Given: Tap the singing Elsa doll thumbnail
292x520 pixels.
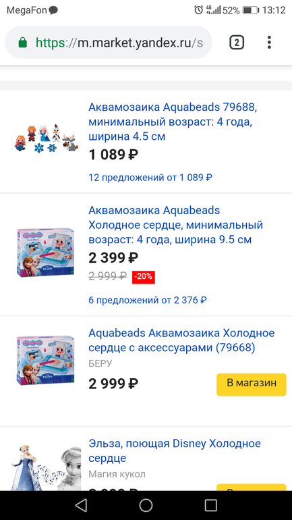Looking at the screenshot, I should tap(46, 467).
